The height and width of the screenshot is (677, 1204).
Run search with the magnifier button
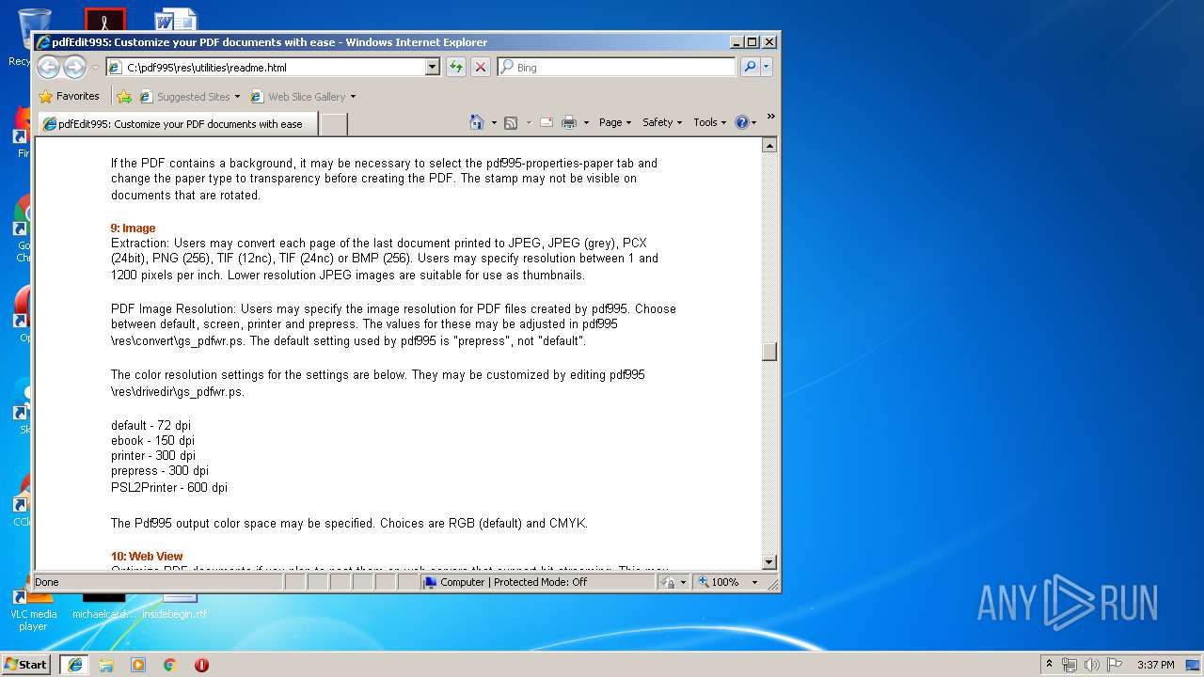coord(750,67)
